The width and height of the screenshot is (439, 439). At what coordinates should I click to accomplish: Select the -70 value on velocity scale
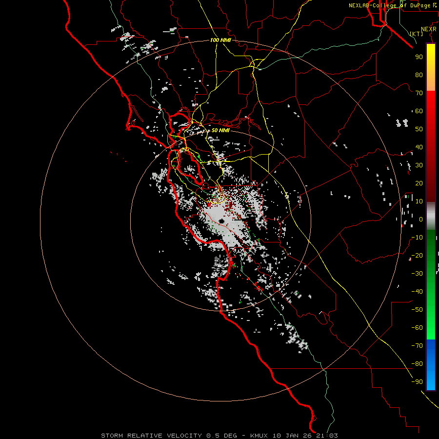tap(417, 346)
